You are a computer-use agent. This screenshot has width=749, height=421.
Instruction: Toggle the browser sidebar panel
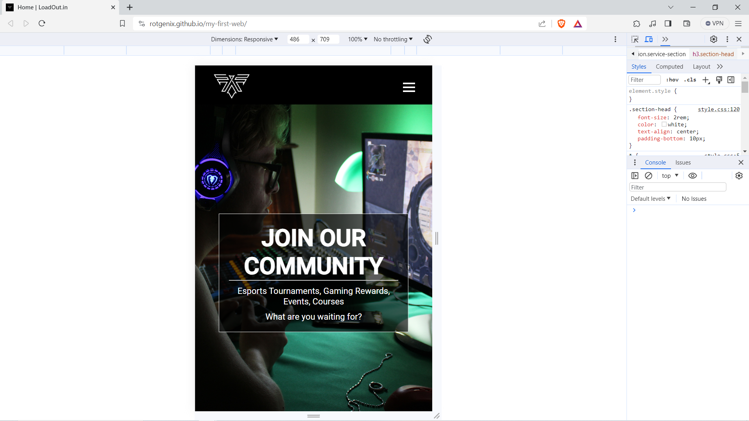(x=668, y=24)
